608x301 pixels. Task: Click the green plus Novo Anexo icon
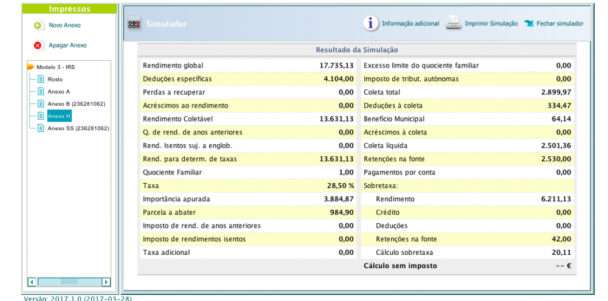pyautogui.click(x=38, y=26)
